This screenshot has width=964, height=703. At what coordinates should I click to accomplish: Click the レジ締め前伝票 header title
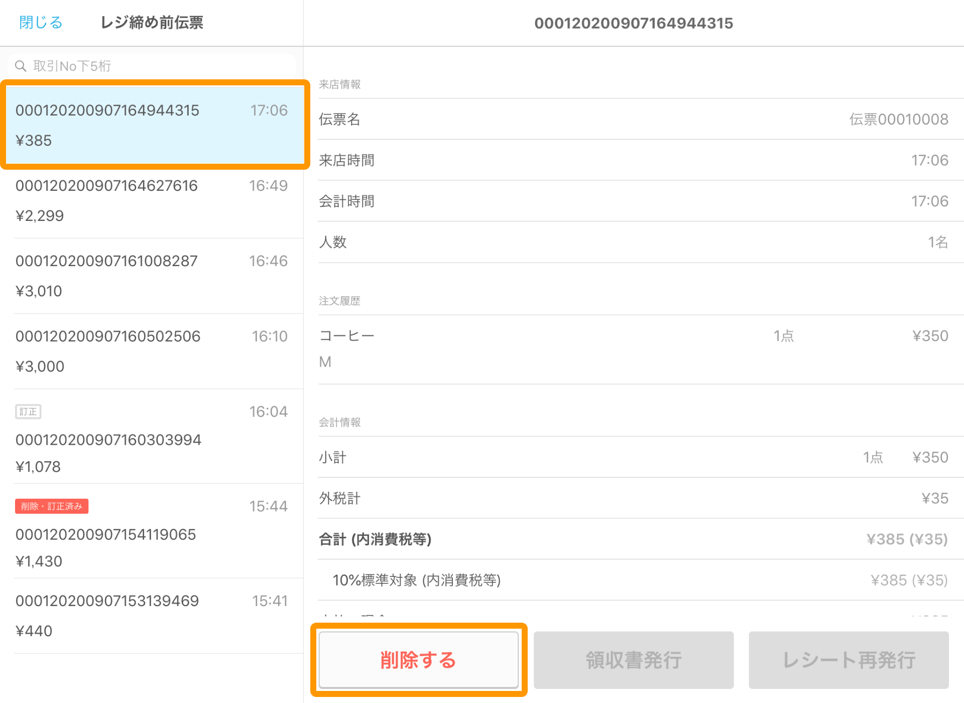(x=152, y=23)
